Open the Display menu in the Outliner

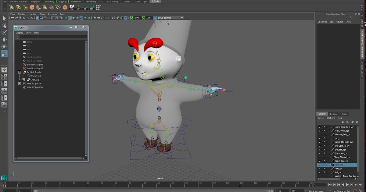click(19, 33)
